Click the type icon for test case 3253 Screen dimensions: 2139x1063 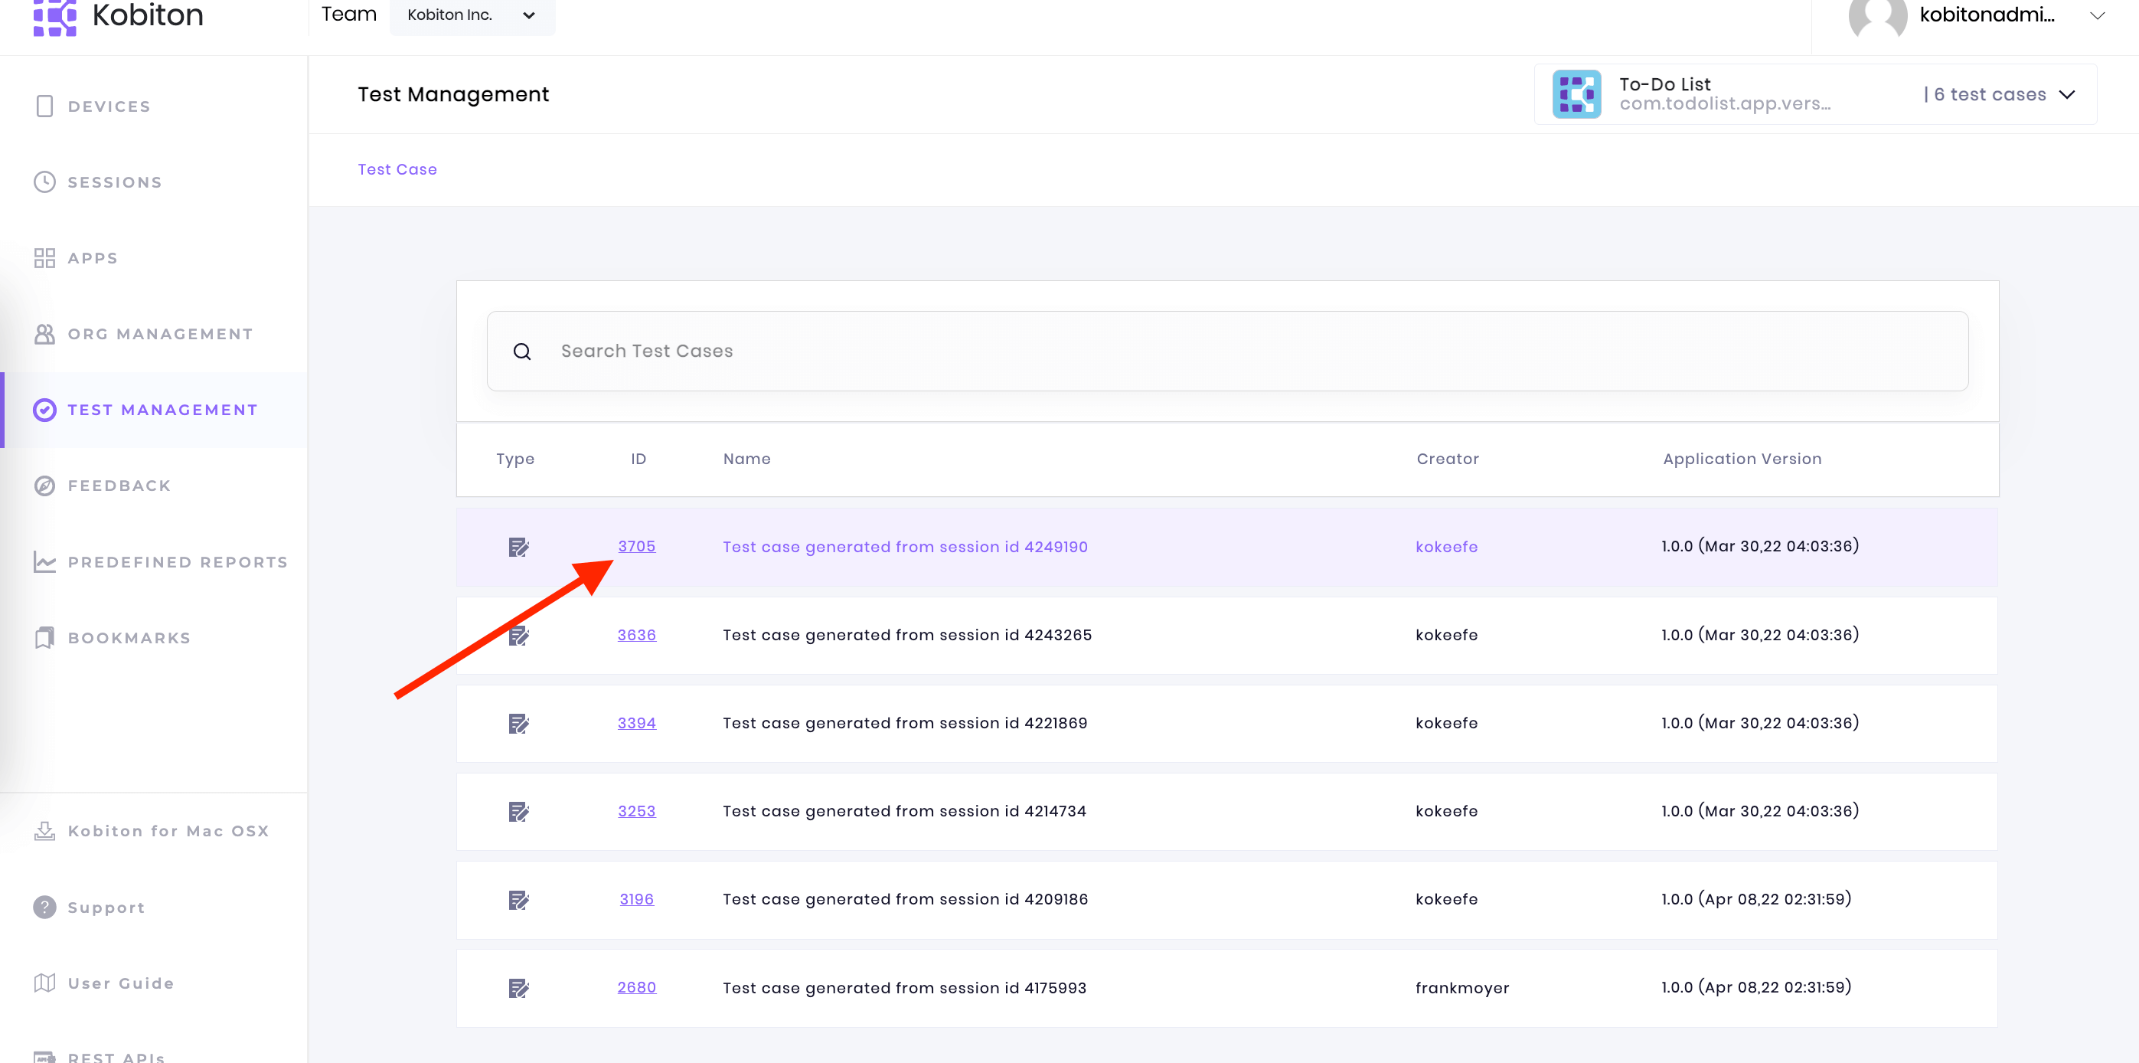519,813
